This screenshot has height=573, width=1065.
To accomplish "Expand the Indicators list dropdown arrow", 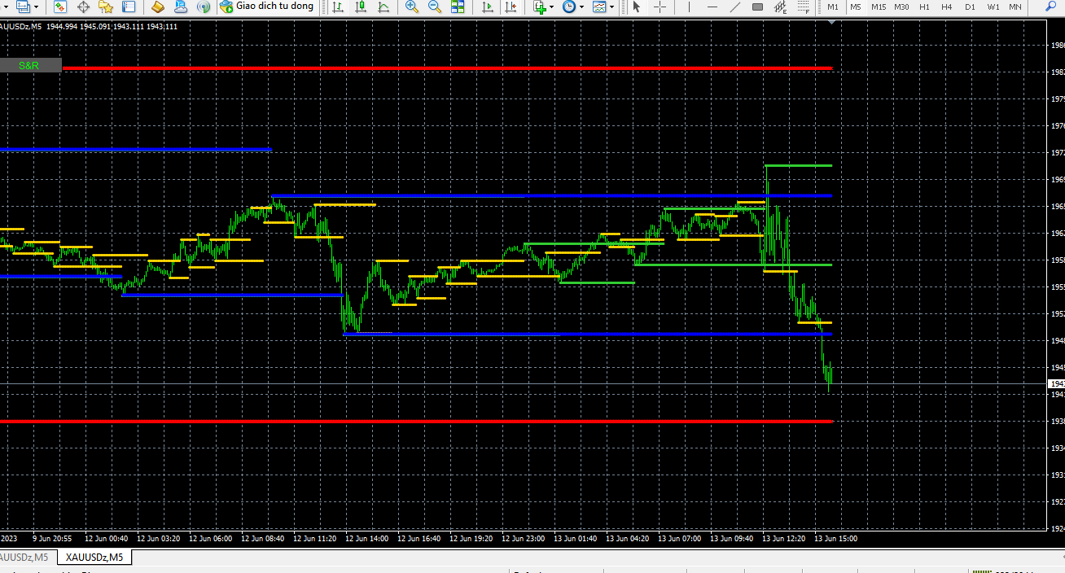I will point(552,7).
